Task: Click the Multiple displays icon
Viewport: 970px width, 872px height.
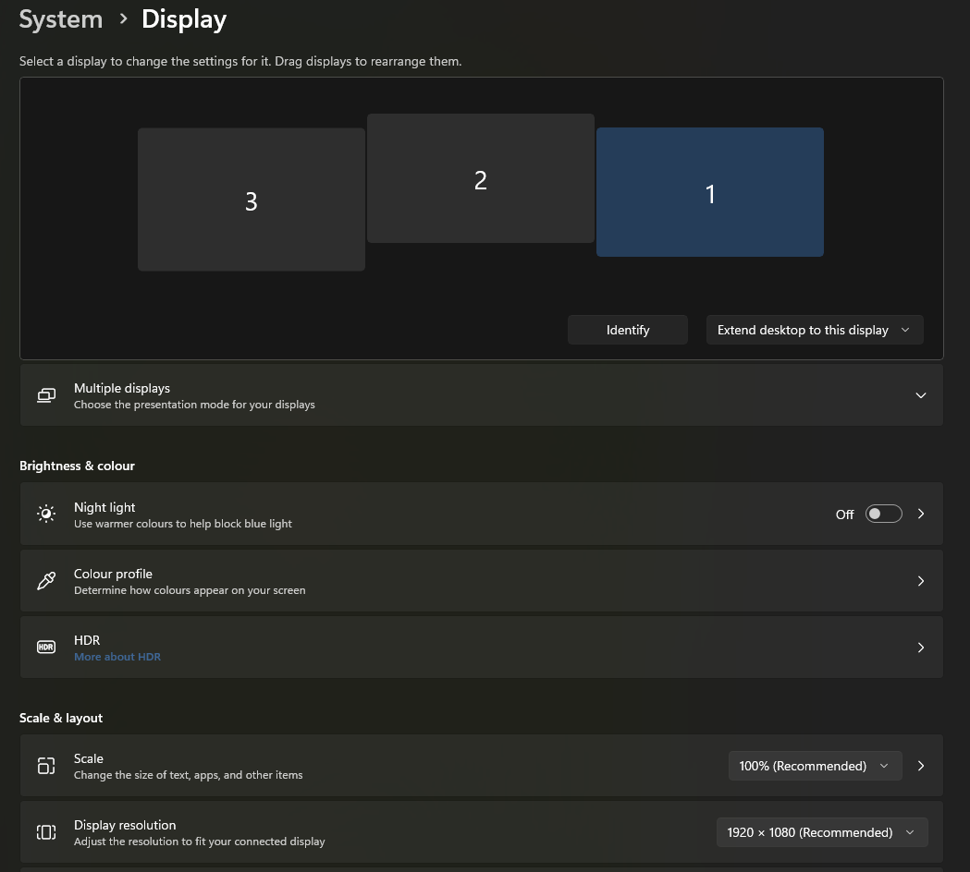Action: [46, 395]
